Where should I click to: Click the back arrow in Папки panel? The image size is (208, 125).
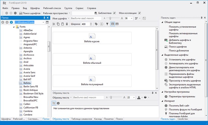(x=3, y=22)
